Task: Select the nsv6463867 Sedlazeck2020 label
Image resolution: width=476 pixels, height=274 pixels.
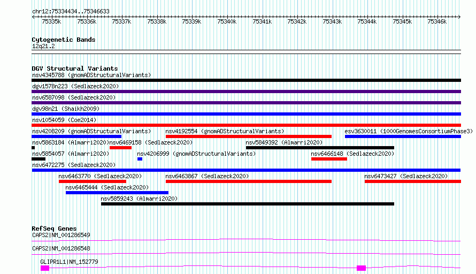Action: [207, 176]
